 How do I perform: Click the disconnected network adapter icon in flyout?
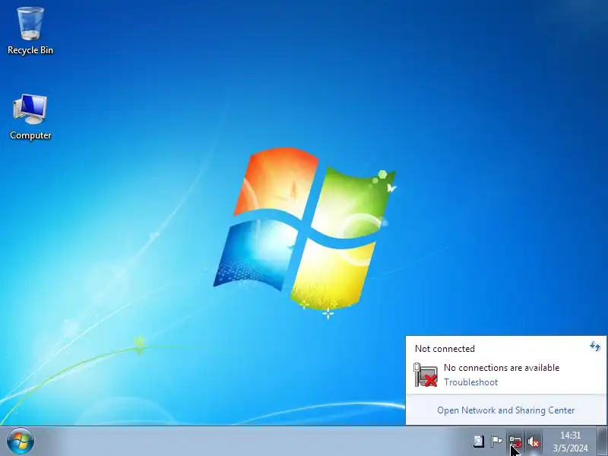[426, 375]
